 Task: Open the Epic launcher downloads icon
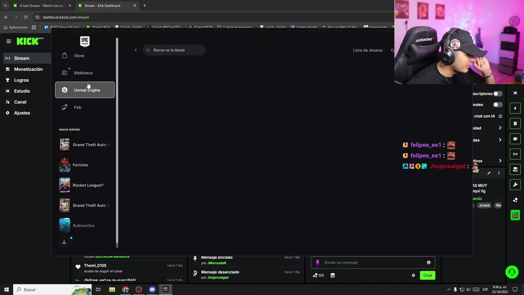64,242
